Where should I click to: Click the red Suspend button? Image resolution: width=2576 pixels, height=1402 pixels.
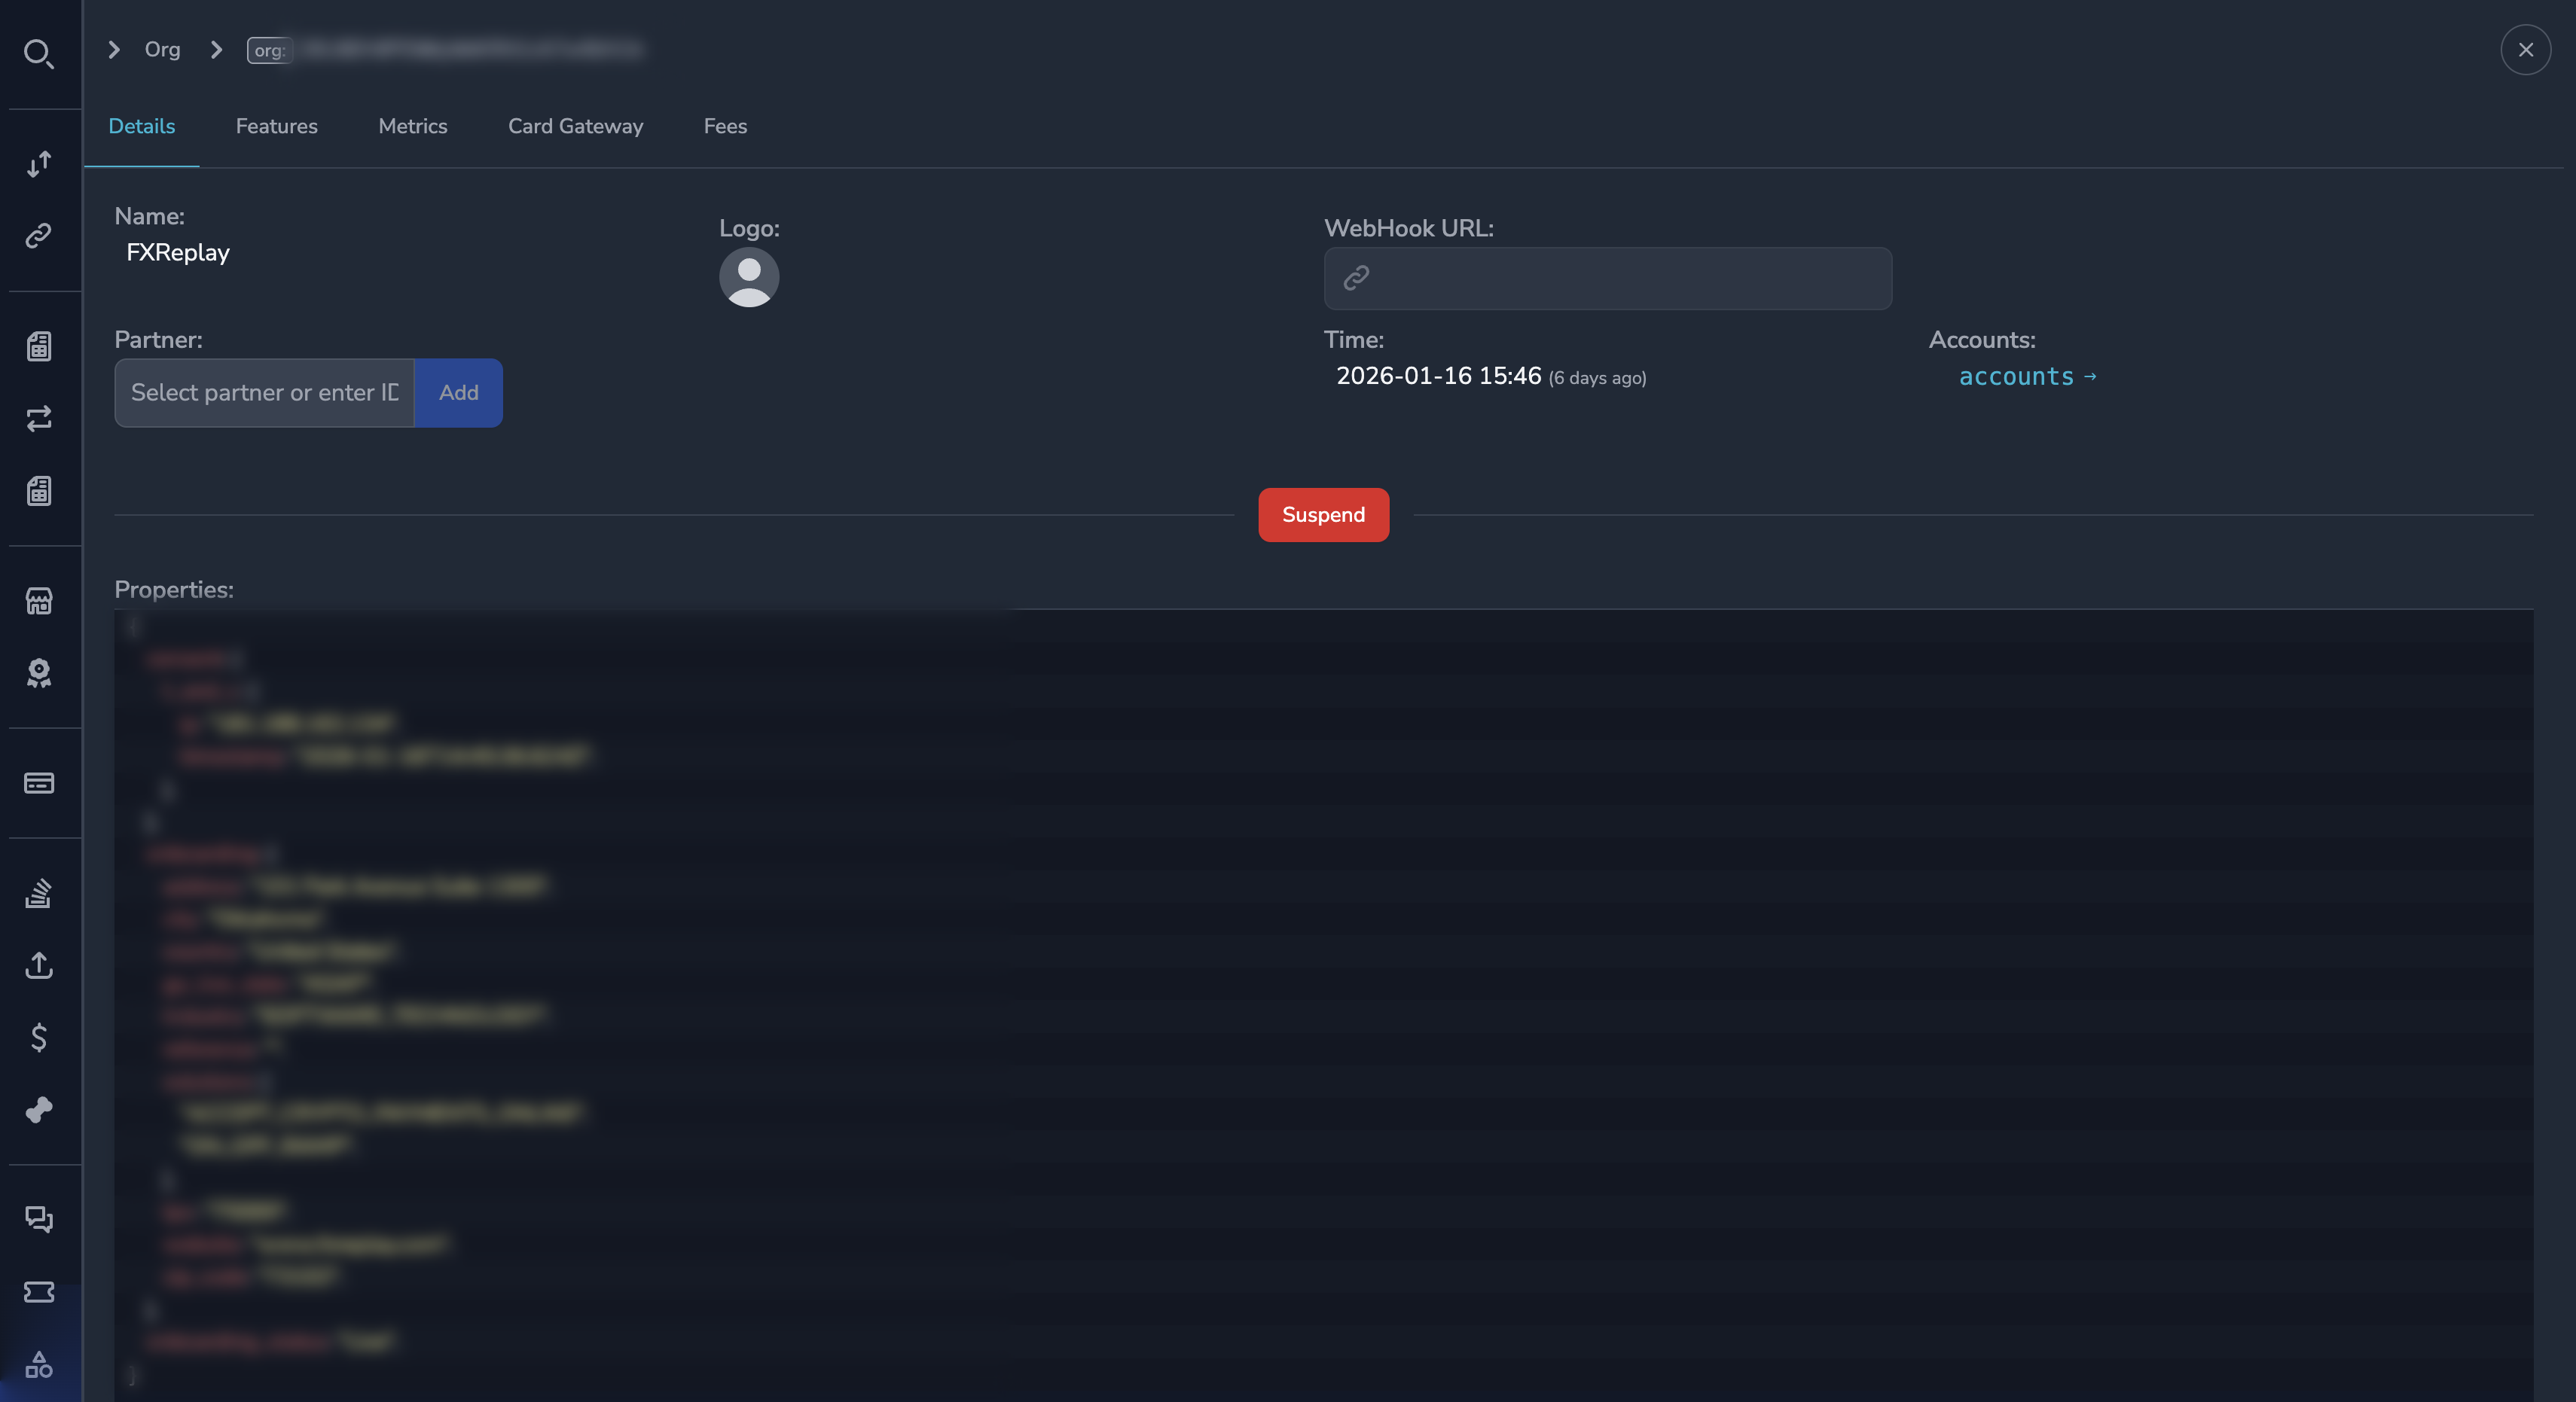pos(1323,515)
